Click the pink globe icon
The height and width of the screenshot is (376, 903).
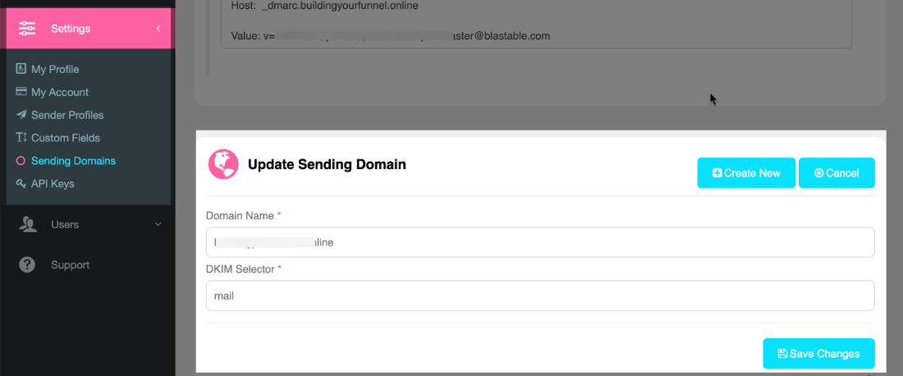[x=222, y=164]
